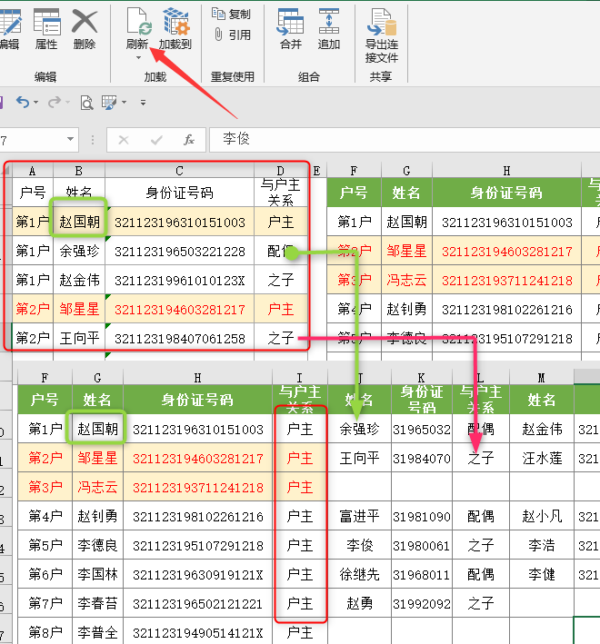
Task: Click the 刷新 (Refresh) icon
Action: click(x=137, y=28)
